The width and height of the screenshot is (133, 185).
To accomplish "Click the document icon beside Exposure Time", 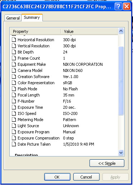I will 14,107.
